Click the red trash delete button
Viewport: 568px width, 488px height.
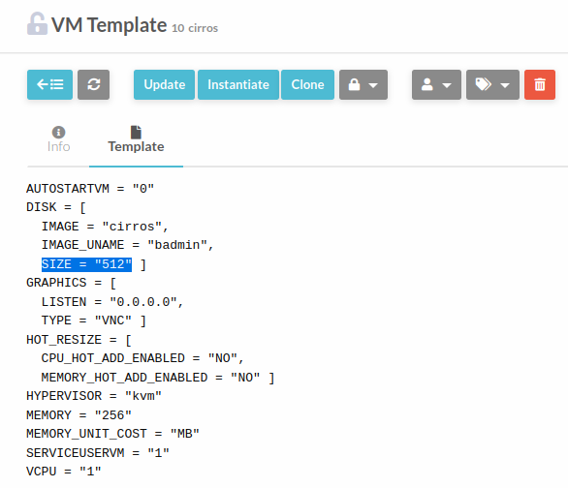[x=539, y=84]
